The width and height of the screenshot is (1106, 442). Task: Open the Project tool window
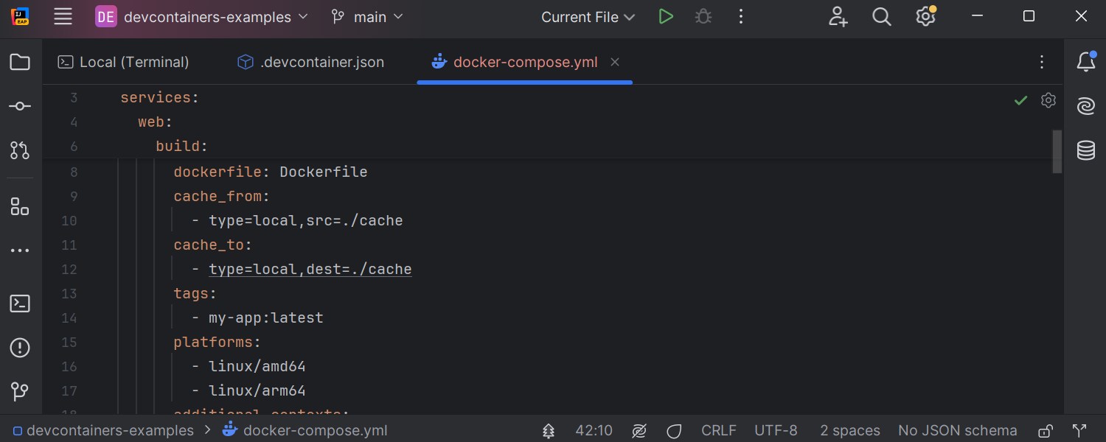[x=20, y=62]
